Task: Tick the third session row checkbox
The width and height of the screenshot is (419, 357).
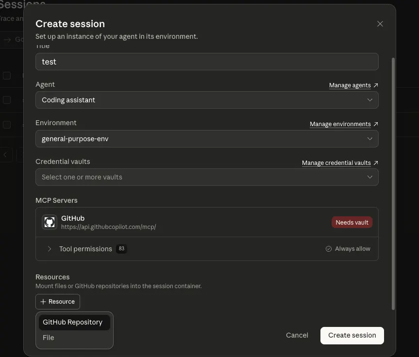Action: coord(7,125)
